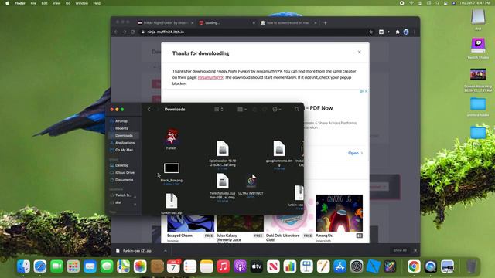Viewport: 495px width, 278px height.
Task: Open the Juice Galaxy game listing
Action: click(x=229, y=237)
